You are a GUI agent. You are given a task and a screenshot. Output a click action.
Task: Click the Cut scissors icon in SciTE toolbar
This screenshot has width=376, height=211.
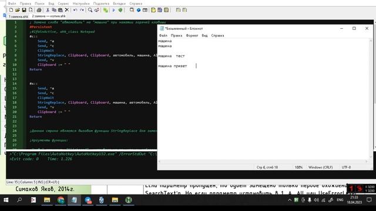point(48,10)
